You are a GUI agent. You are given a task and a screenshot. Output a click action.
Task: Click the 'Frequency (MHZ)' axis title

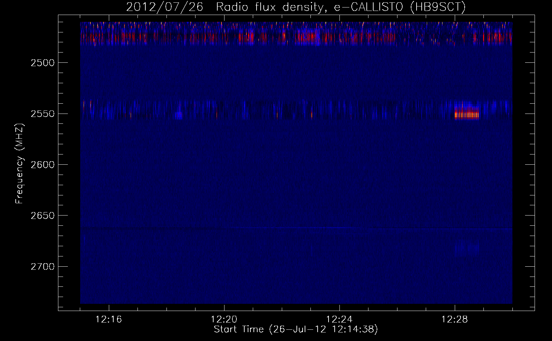(19, 164)
